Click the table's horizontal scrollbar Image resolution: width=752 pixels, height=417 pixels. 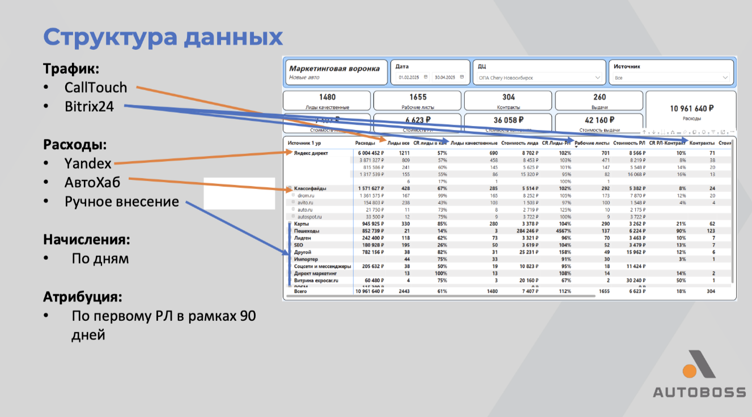(x=441, y=296)
